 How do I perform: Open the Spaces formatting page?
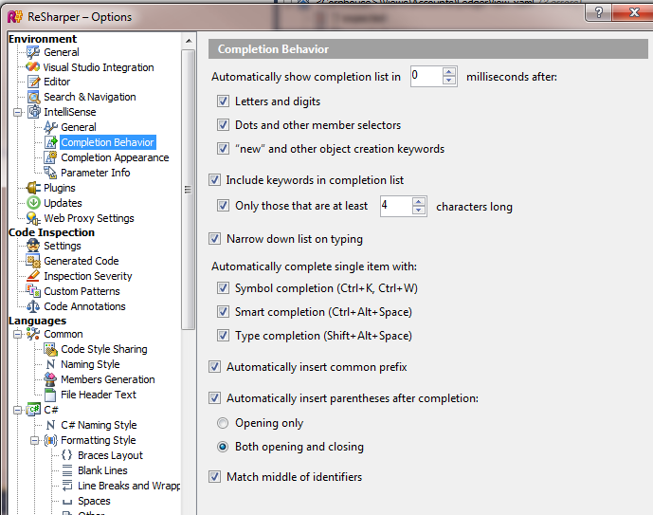point(94,501)
